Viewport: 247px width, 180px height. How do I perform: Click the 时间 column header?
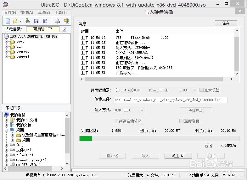click(x=96, y=31)
